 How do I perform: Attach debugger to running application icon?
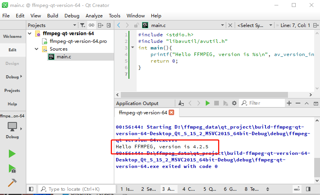pyautogui.click(x=225, y=103)
